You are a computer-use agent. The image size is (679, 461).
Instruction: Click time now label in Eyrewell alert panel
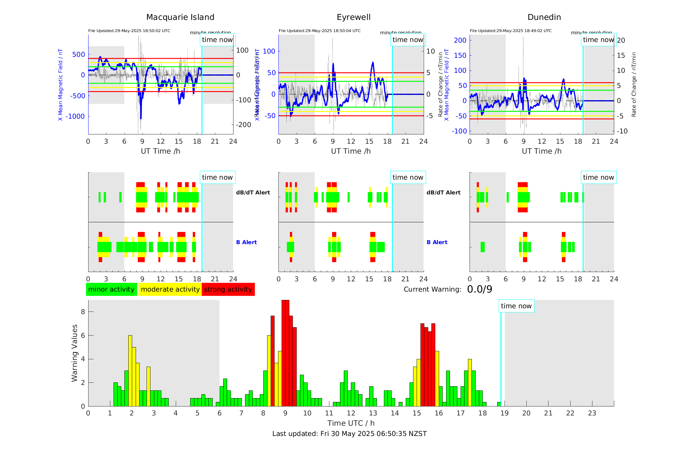tap(408, 177)
